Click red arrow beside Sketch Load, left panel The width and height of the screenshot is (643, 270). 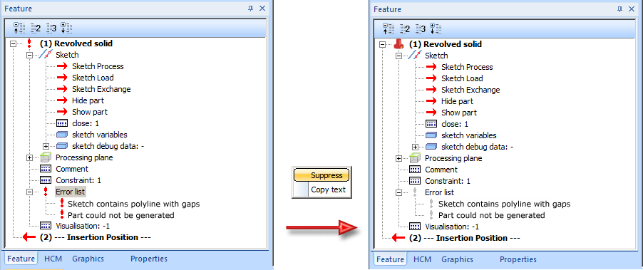pyautogui.click(x=62, y=78)
